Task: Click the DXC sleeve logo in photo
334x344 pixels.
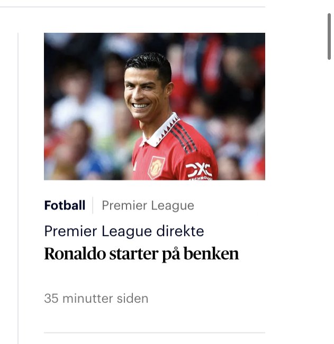Action: (x=198, y=171)
